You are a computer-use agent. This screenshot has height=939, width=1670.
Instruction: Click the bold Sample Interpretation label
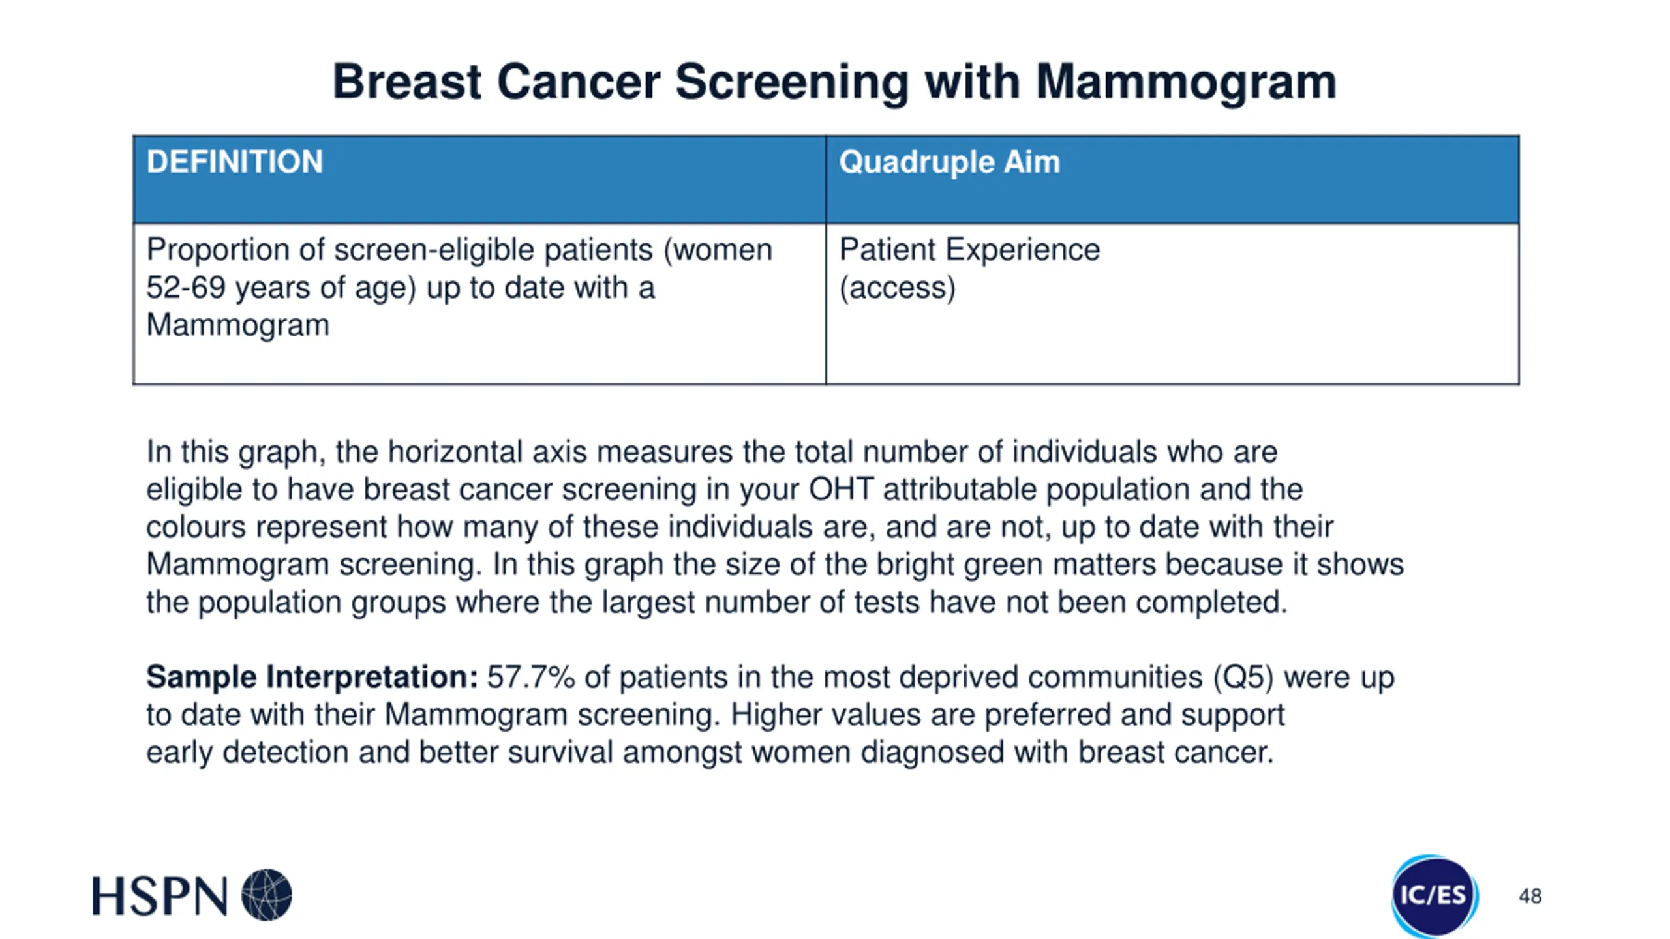point(312,677)
